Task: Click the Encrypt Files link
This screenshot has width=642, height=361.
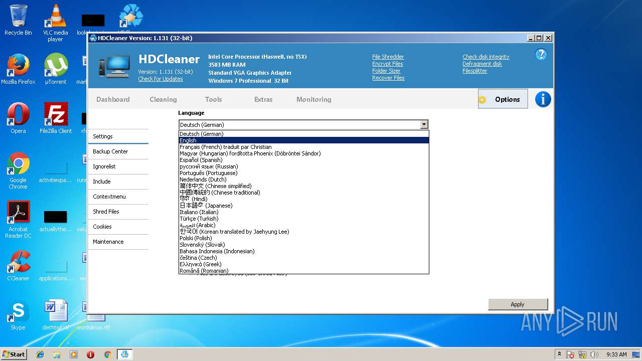Action: pyautogui.click(x=387, y=64)
